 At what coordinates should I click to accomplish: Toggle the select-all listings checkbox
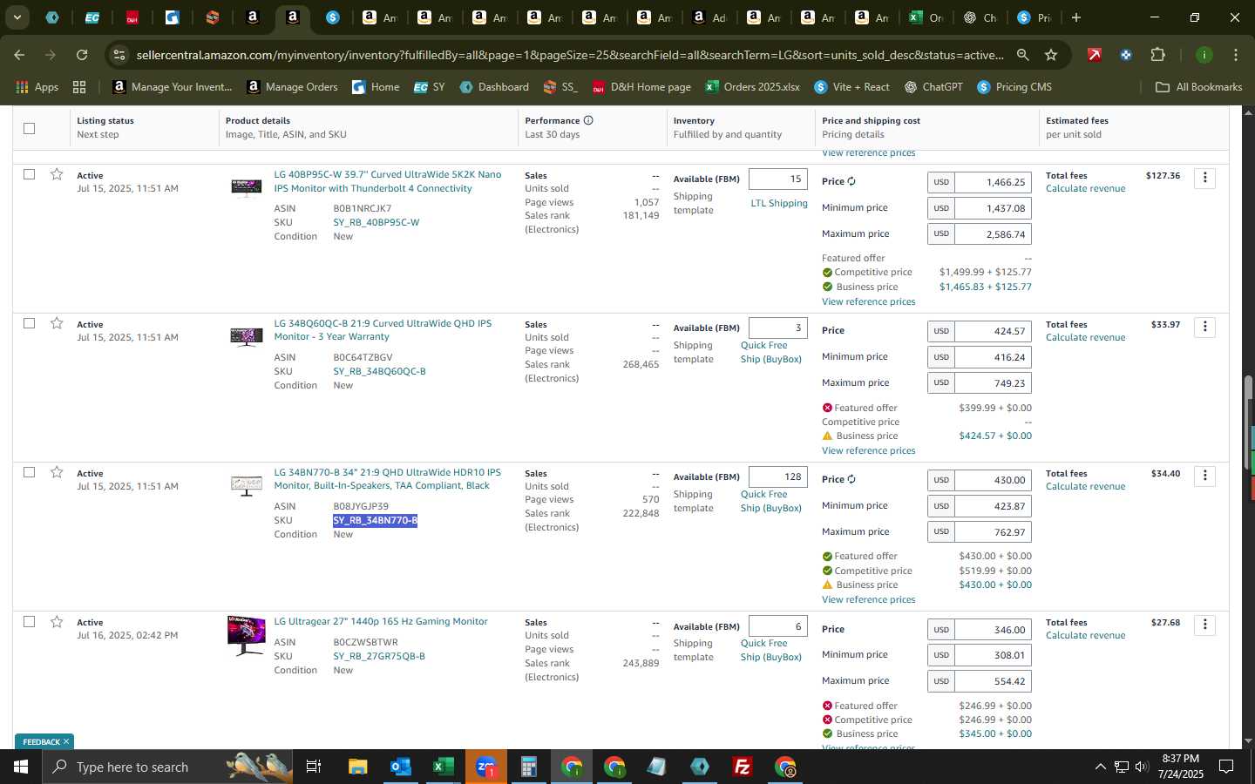tap(29, 128)
